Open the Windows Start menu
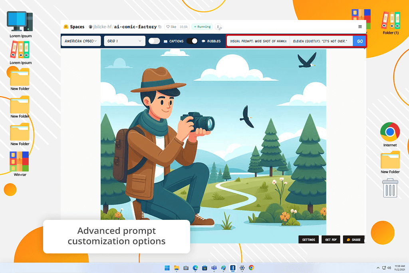Viewport: 409px width, 273px height. [x=167, y=268]
